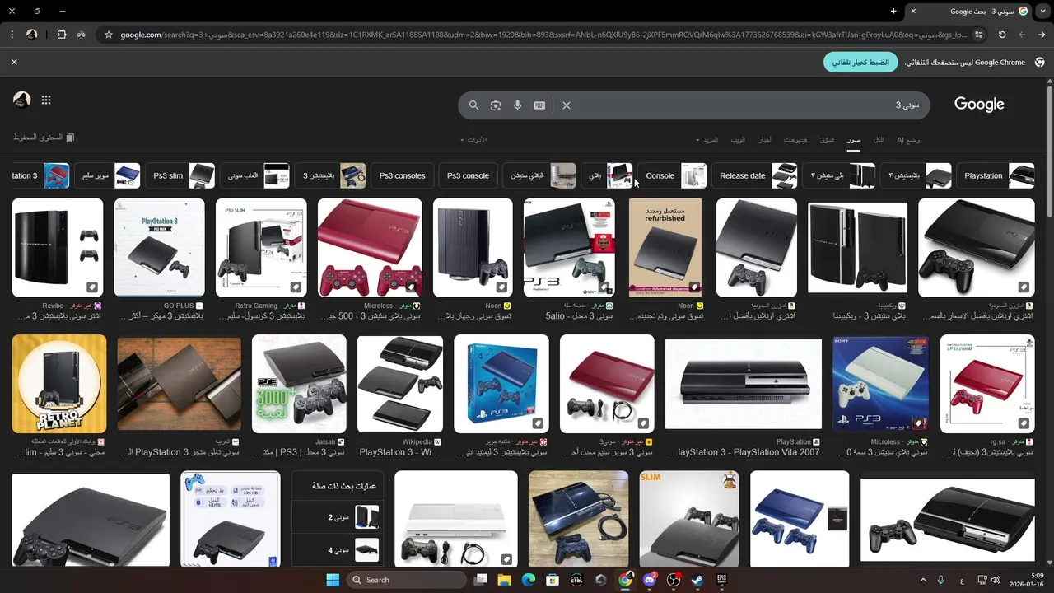
Task: Open Microsoft Edge from taskbar
Action: 529,580
